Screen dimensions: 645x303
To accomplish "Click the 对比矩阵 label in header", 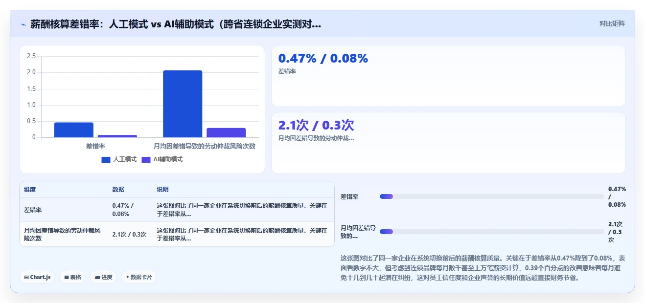I will pyautogui.click(x=612, y=23).
